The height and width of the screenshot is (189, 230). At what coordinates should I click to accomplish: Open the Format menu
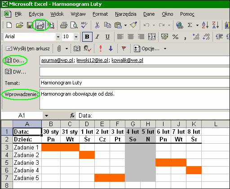pos(100,14)
